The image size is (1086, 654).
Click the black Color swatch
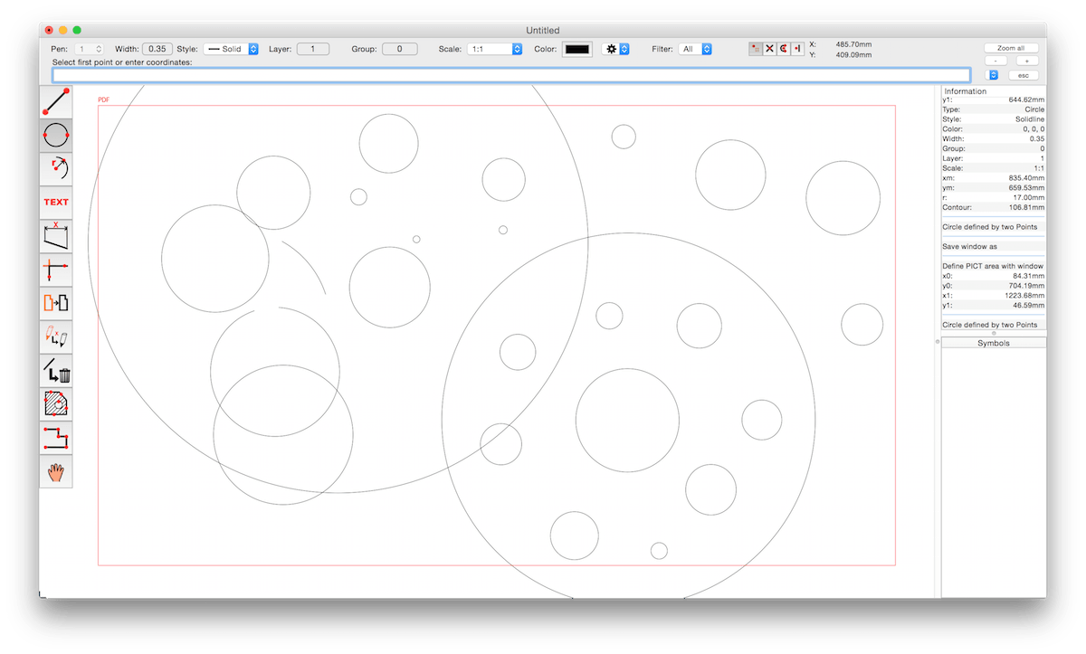pyautogui.click(x=577, y=49)
